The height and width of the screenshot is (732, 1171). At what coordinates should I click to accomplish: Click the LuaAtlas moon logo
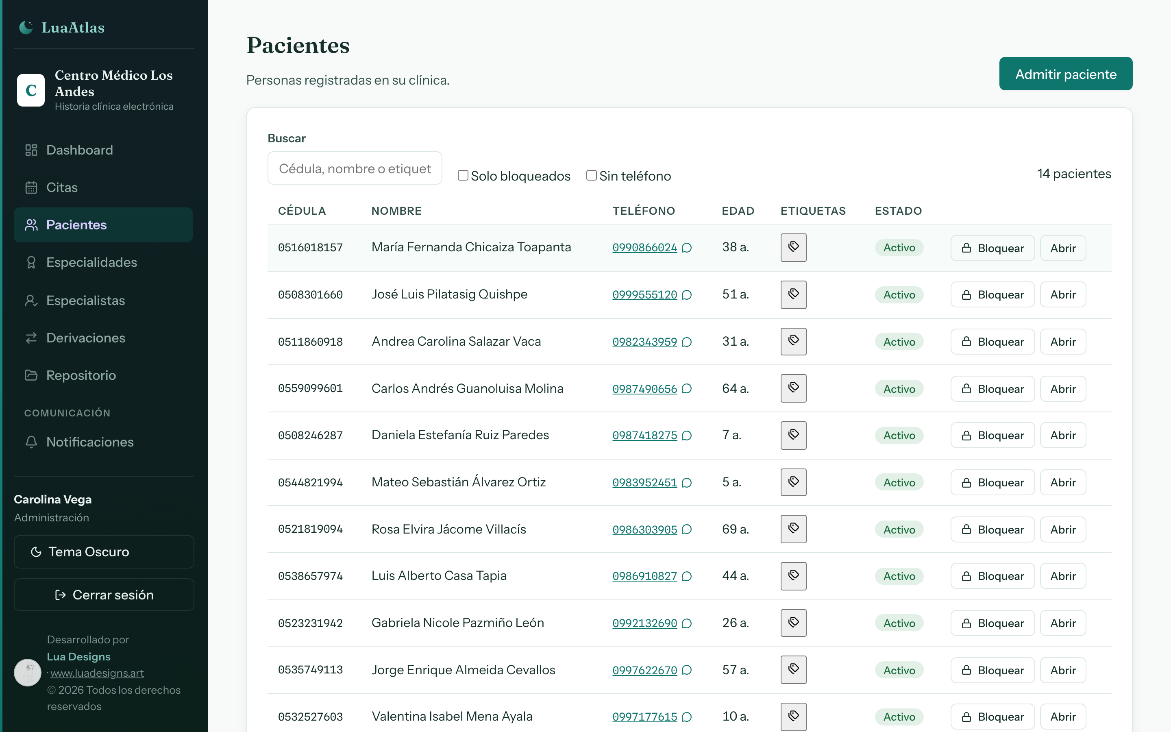pos(26,28)
